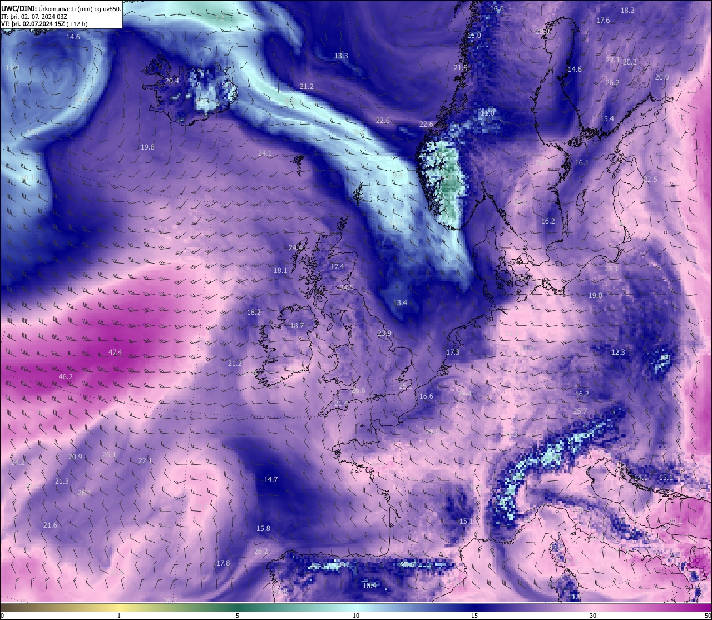The height and width of the screenshot is (620, 712).
Task: Click the 25.7 value label
Action: point(580,411)
